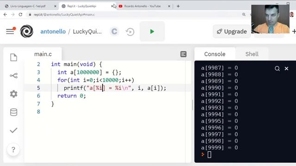Switch to the Shell tab
The width and height of the screenshot is (296, 166).
point(252,54)
